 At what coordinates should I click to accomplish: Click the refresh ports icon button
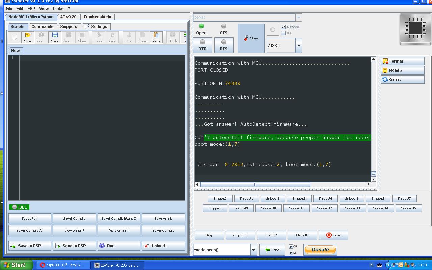[273, 30]
